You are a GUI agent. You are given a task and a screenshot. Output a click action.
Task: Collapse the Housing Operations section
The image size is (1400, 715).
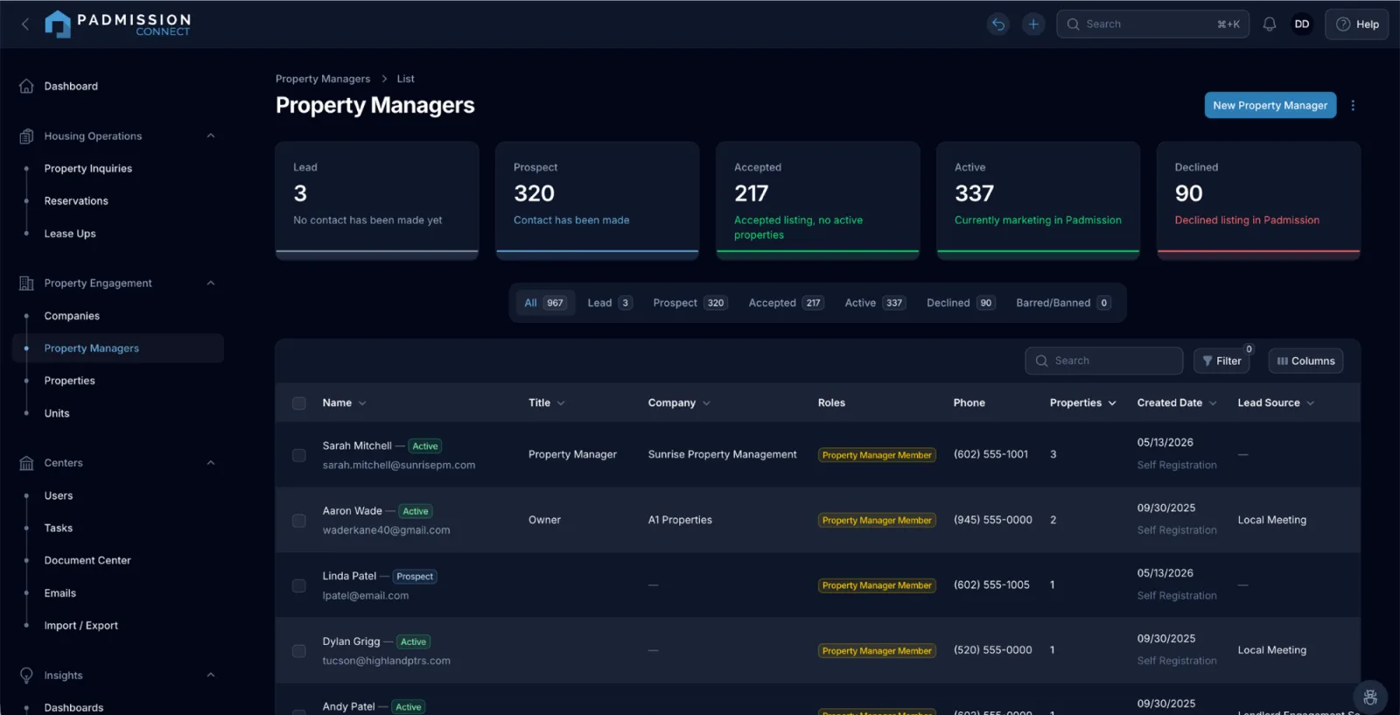click(211, 136)
